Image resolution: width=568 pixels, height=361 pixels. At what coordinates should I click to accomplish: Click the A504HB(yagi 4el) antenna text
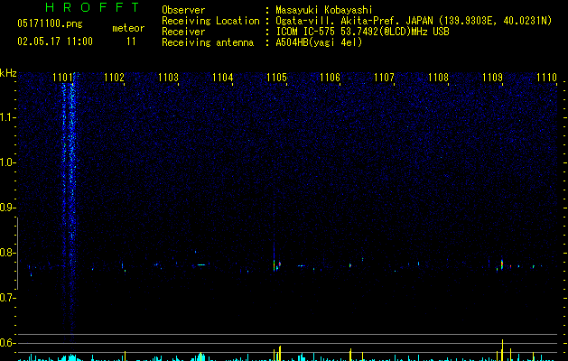tap(319, 42)
